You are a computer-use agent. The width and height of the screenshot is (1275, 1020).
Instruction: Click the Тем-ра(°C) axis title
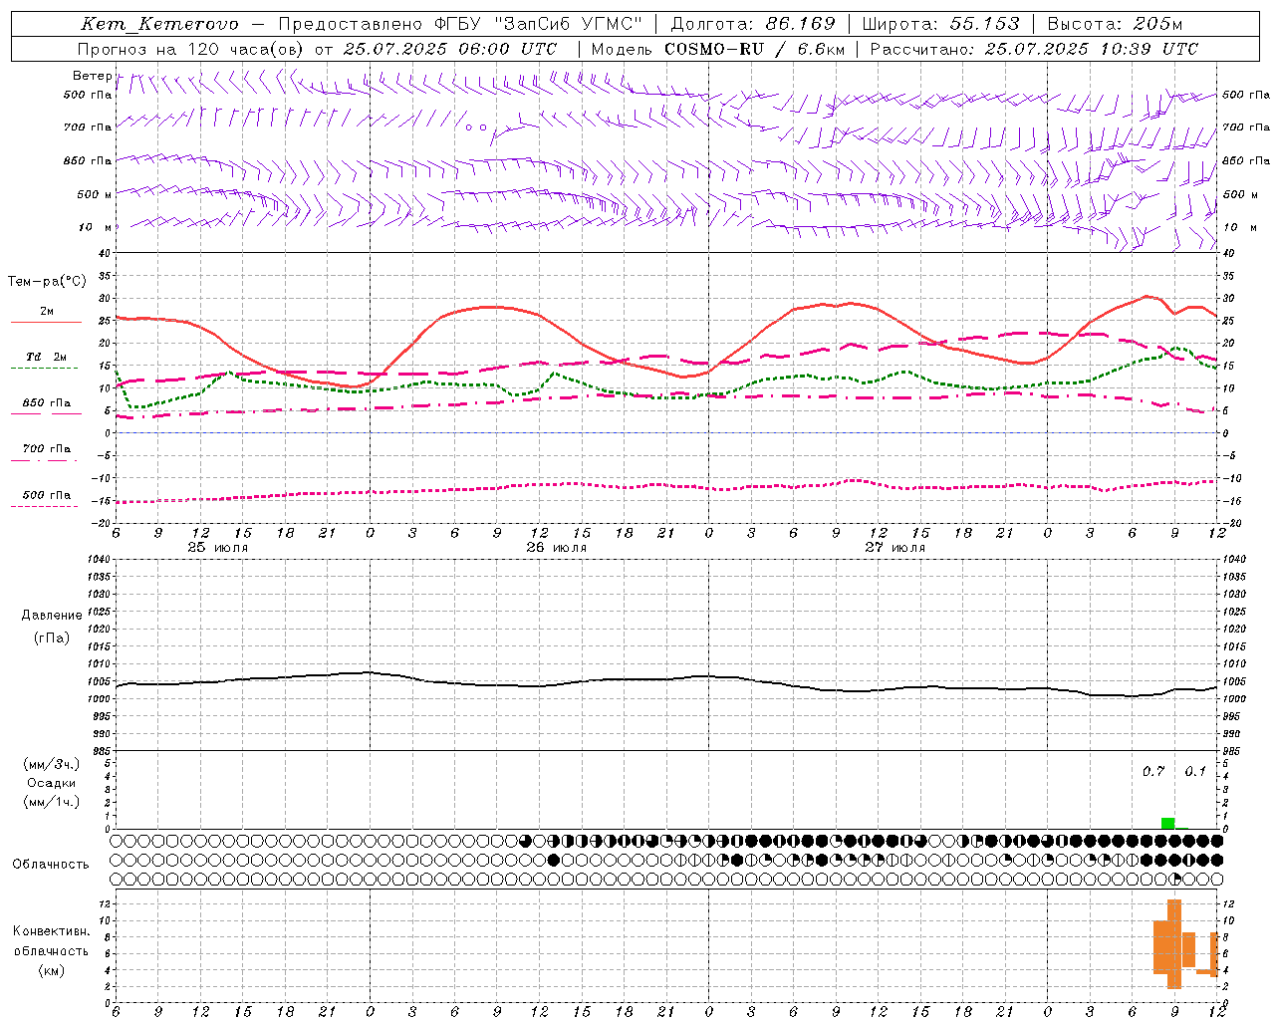[x=47, y=282]
